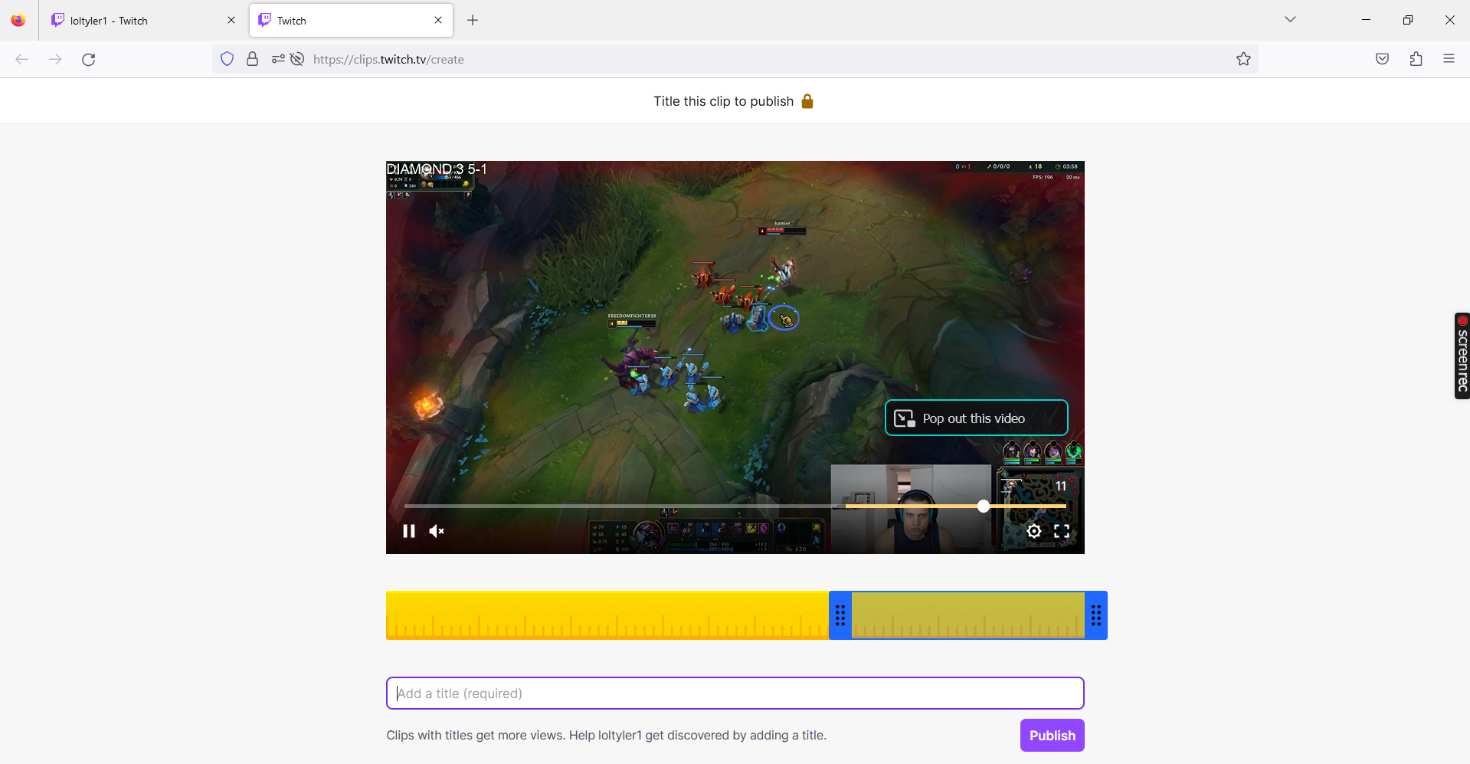Open a new browser tab
Screen dimensions: 1470x764
[x=473, y=21]
